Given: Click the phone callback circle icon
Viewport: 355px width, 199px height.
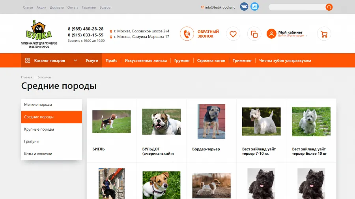Looking at the screenshot, I should click(187, 34).
